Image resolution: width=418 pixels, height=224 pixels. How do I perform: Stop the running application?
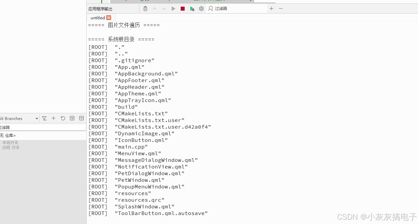[182, 9]
